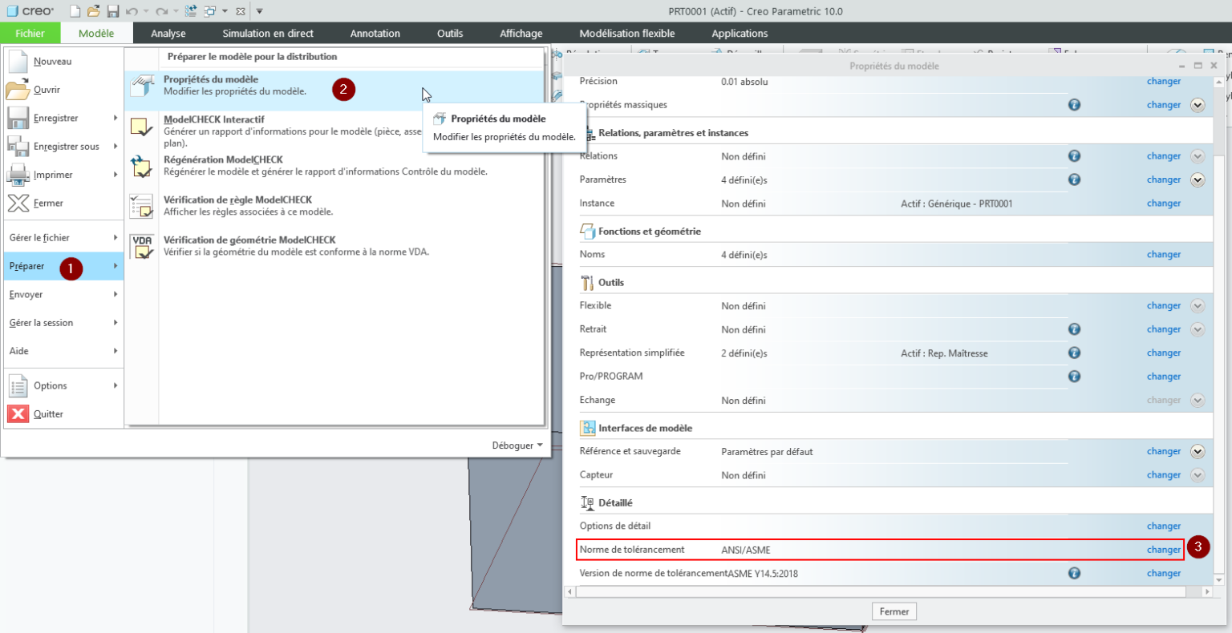Expand the Référence et sauvegarde row
The image size is (1232, 633).
[1198, 452]
